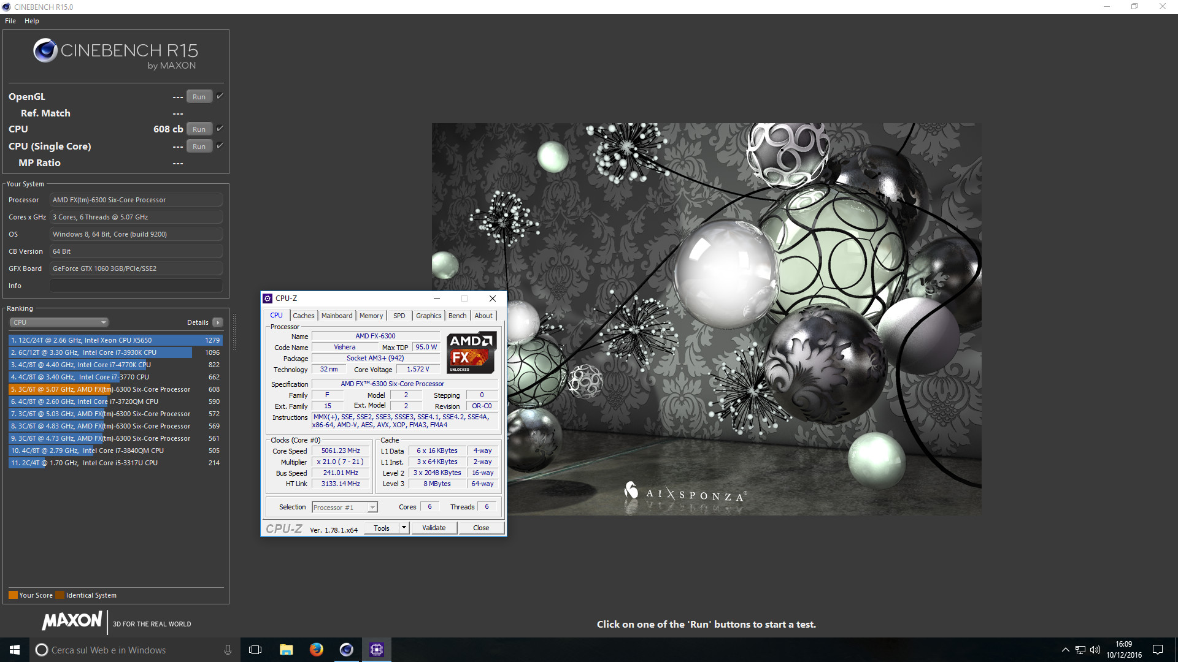This screenshot has height=662, width=1178.
Task: Select the Core i7-3930K ranking row
Action: point(115,352)
